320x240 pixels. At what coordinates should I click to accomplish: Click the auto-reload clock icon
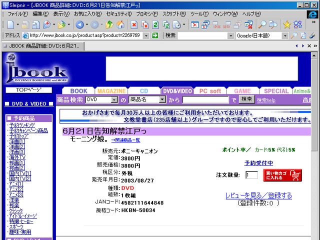click(176, 24)
